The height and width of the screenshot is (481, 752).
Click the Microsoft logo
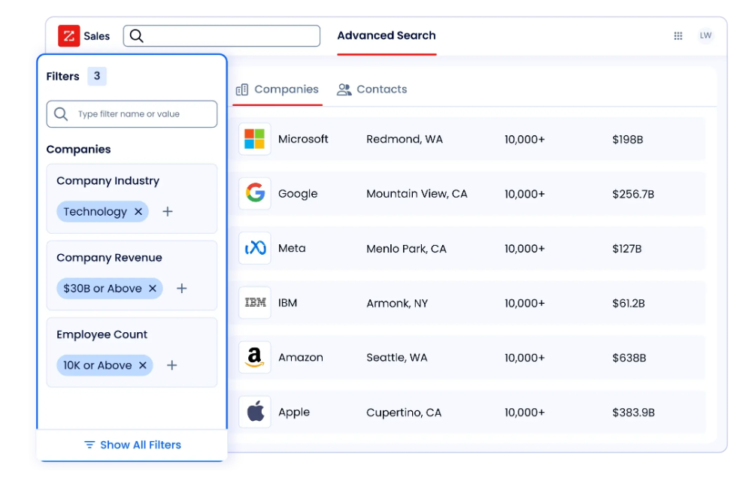[x=255, y=139]
